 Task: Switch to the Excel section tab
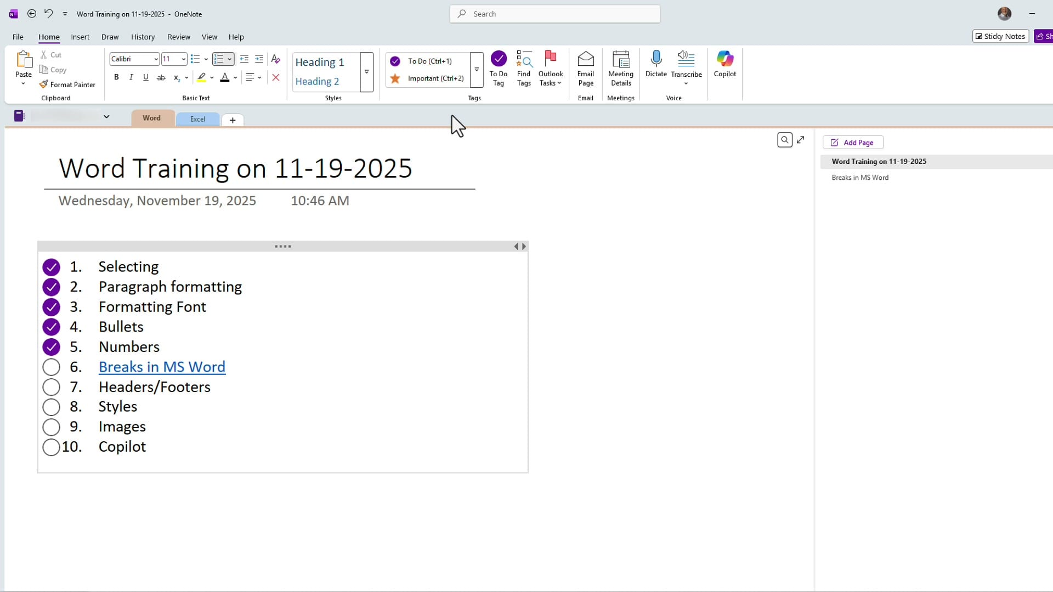pyautogui.click(x=197, y=119)
